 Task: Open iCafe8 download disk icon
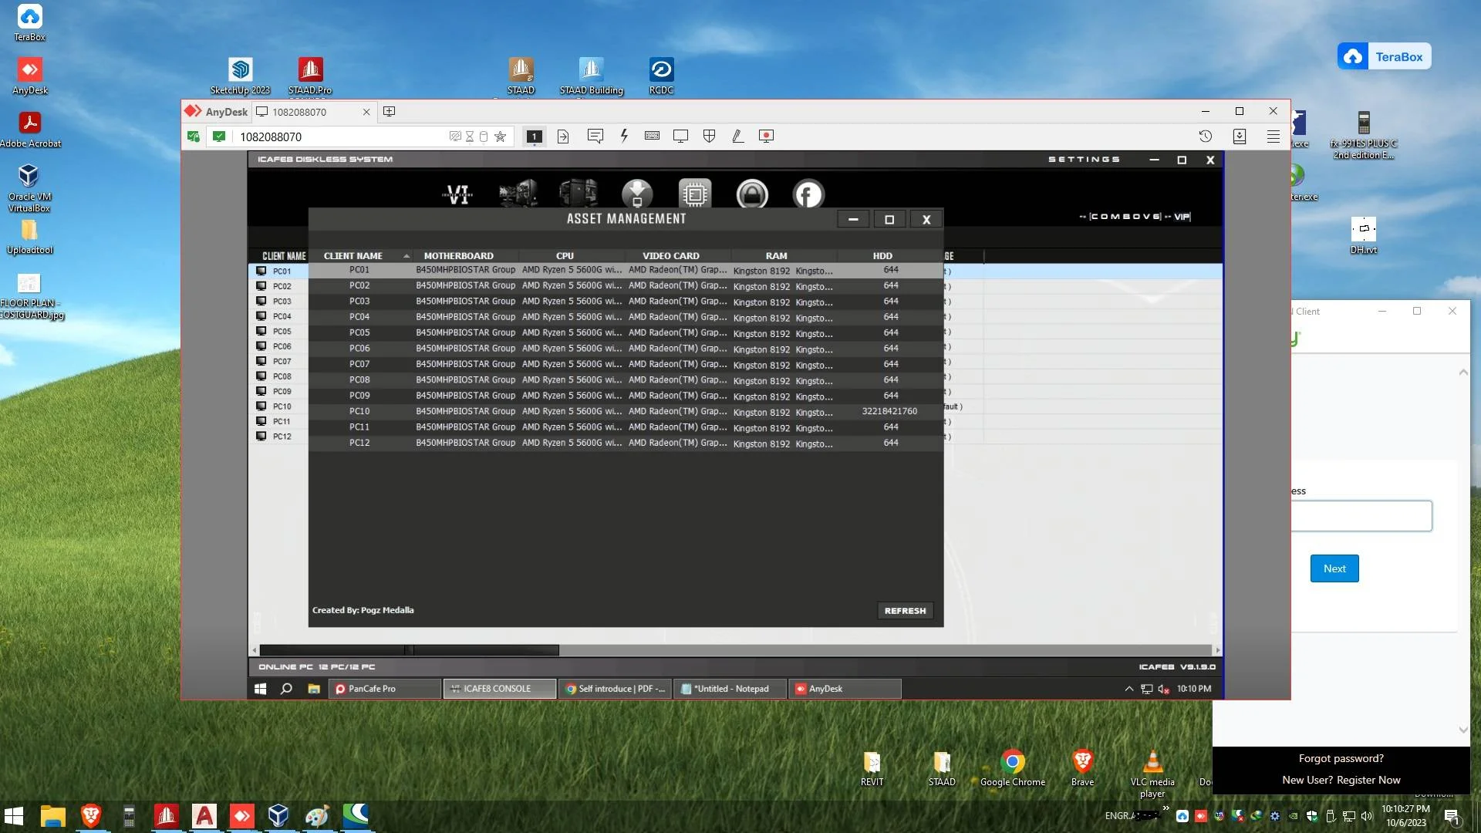point(637,194)
